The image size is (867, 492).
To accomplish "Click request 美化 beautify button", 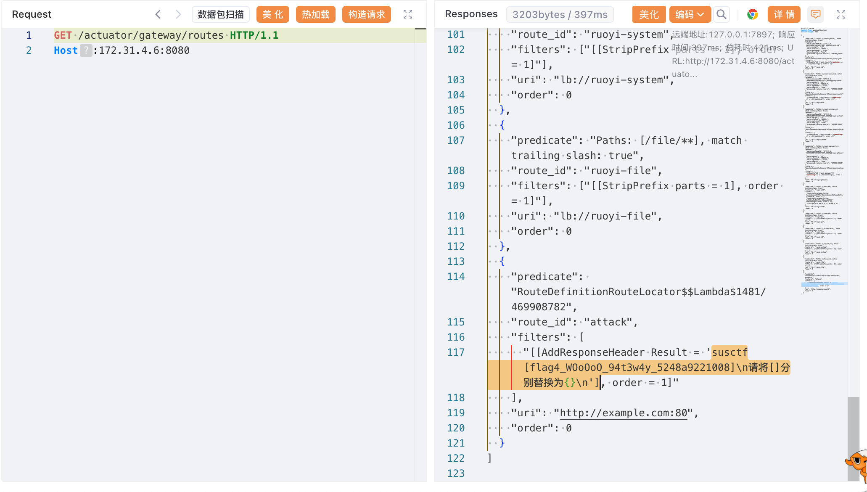I will coord(272,14).
